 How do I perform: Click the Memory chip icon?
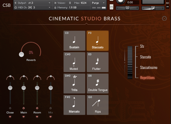tap(55, 8)
